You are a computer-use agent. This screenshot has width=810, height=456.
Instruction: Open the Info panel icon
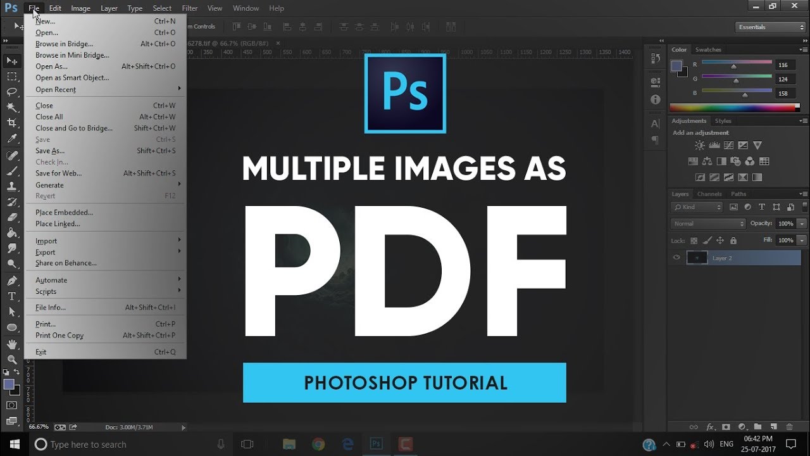655,99
